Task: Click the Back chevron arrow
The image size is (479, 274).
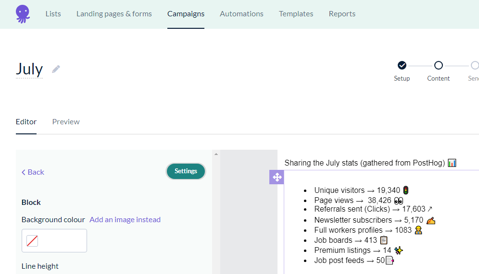Action: (x=24, y=172)
